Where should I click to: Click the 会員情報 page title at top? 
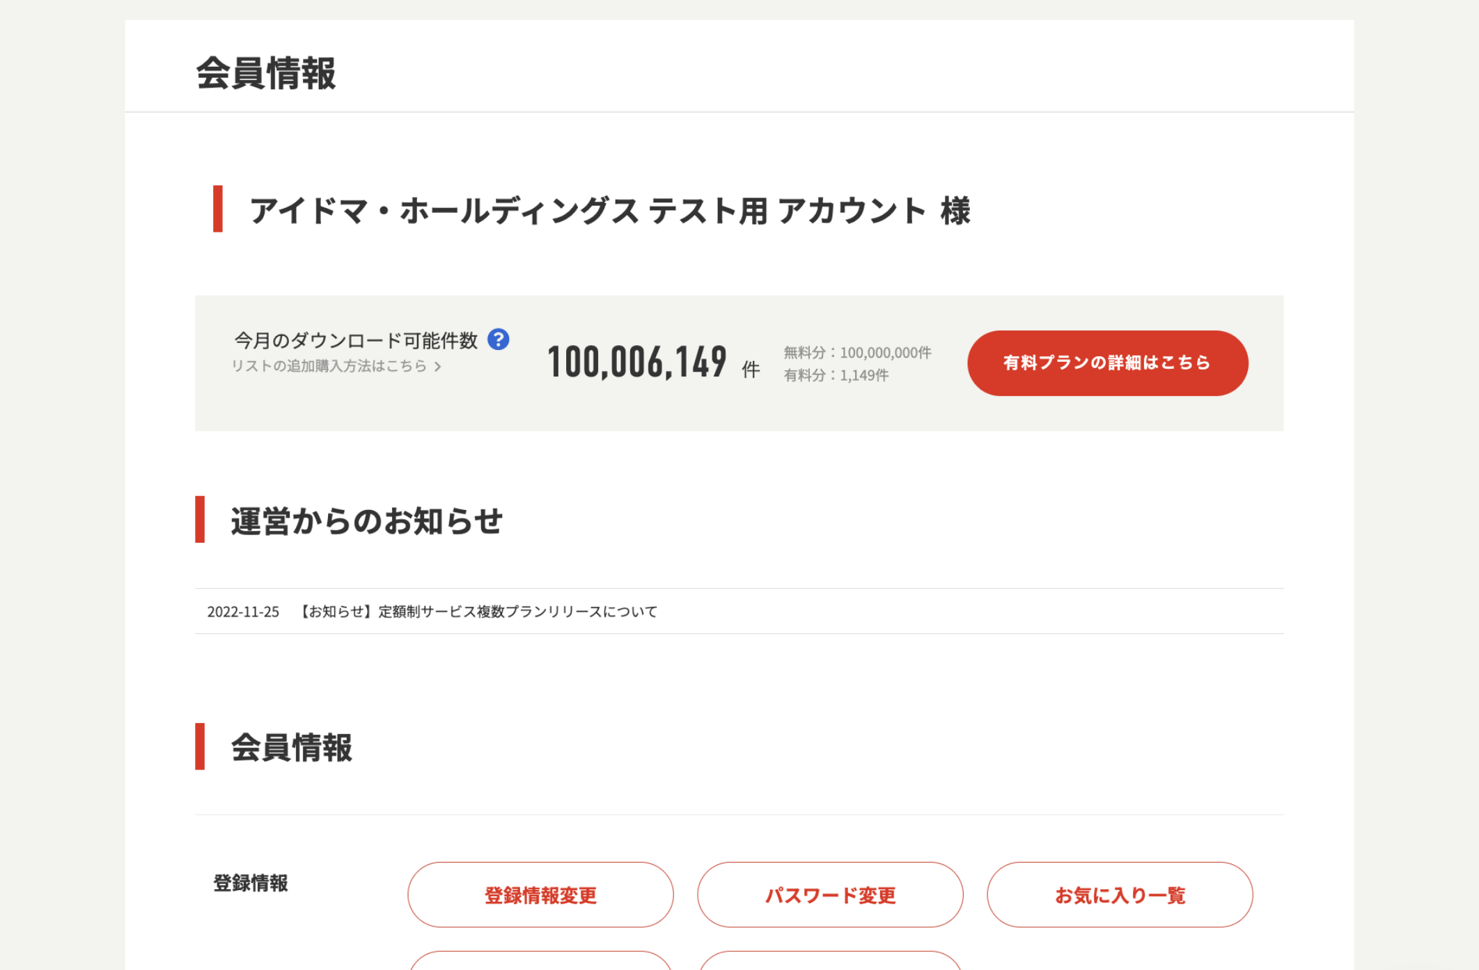coord(266,73)
